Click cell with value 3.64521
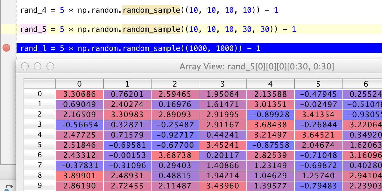This screenshot has width=382, height=191. pyautogui.click(x=318, y=135)
